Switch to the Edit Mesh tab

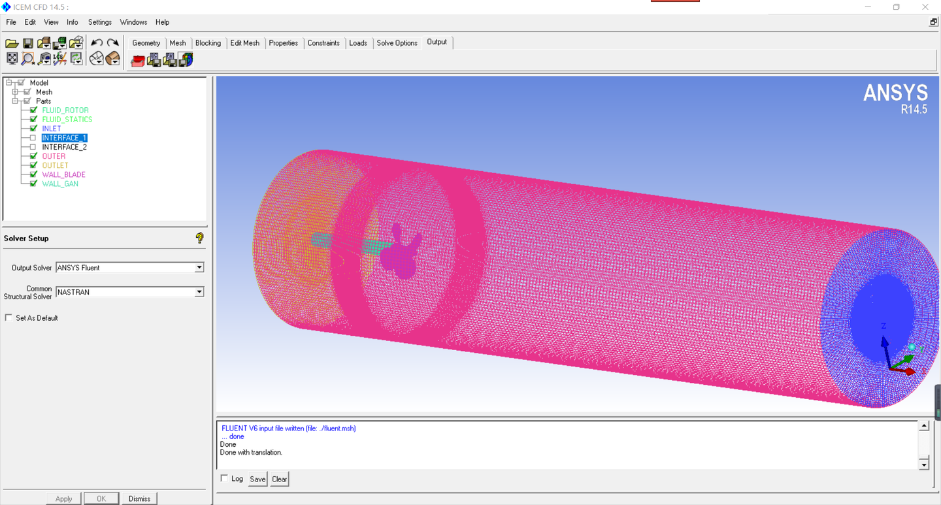click(x=244, y=43)
